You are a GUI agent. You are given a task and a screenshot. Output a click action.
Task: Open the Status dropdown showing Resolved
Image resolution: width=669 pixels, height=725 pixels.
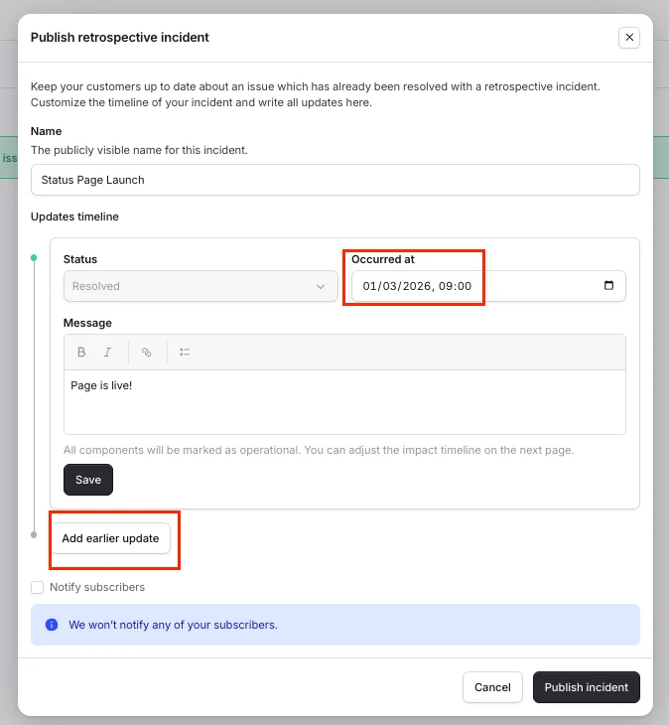pos(201,286)
